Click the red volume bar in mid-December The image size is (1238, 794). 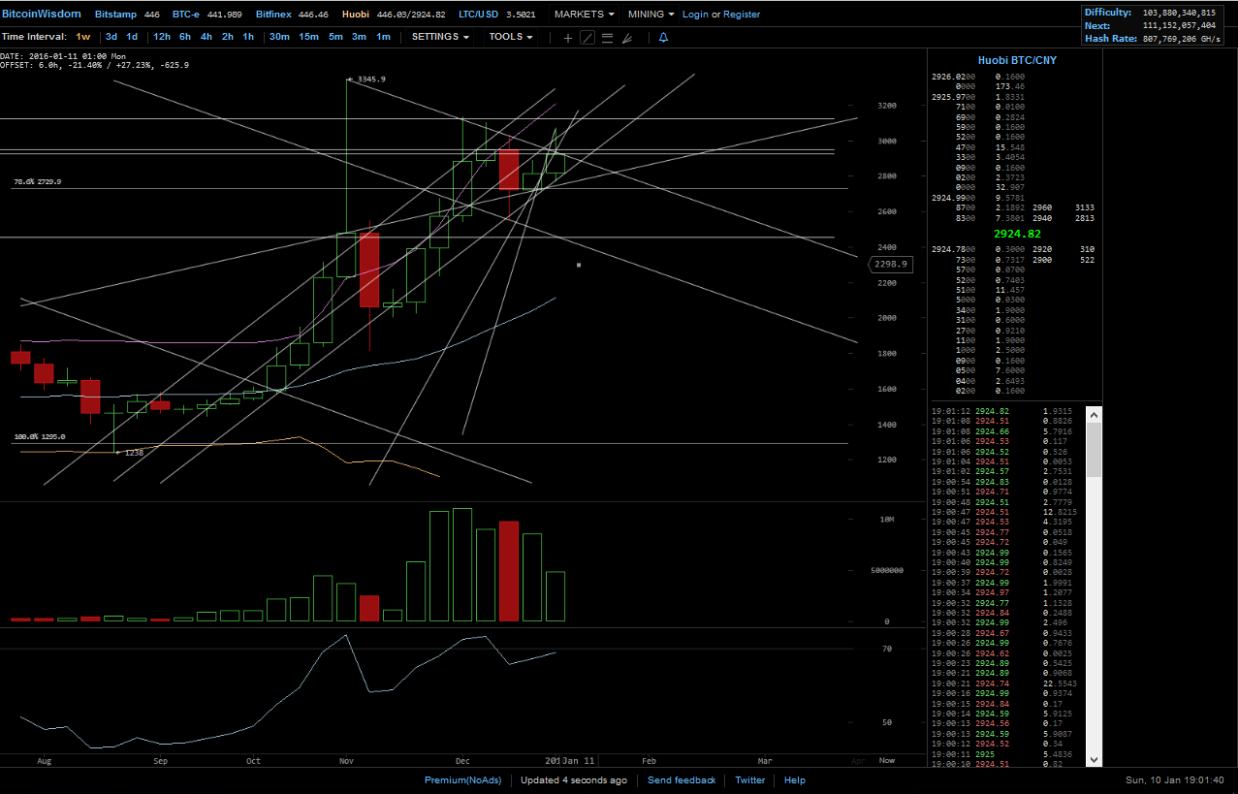(509, 571)
